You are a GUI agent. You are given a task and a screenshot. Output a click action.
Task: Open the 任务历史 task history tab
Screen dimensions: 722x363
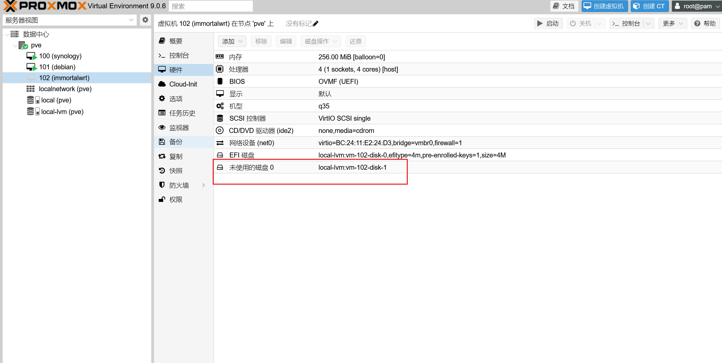tap(183, 113)
